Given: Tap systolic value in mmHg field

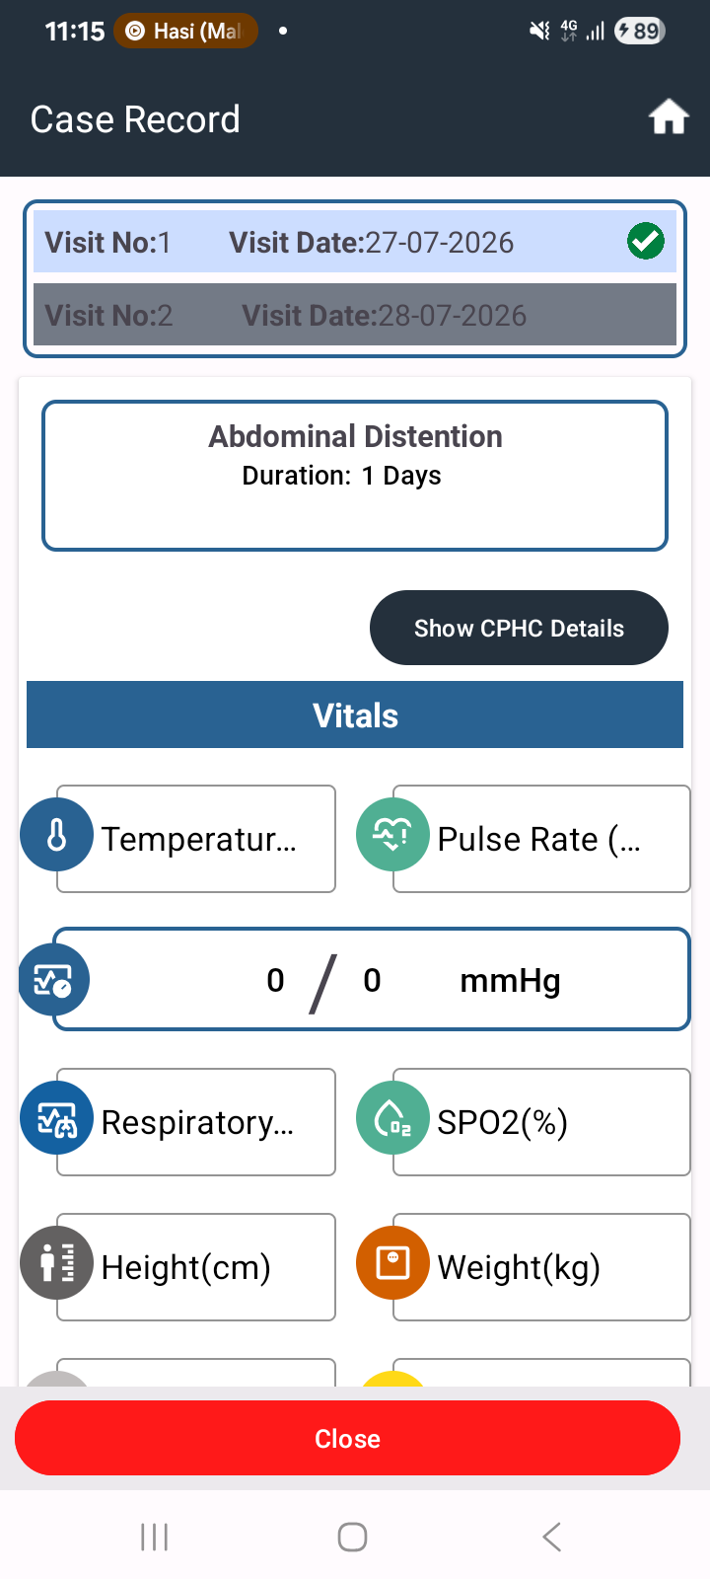Looking at the screenshot, I should point(275,980).
